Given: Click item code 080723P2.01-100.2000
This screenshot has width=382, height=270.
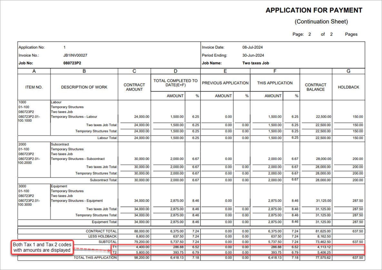Looking at the screenshot, I should pyautogui.click(x=29, y=161).
